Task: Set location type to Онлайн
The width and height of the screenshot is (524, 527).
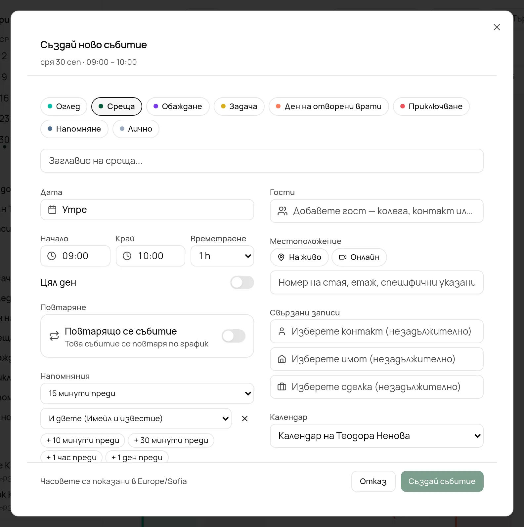Action: click(359, 257)
